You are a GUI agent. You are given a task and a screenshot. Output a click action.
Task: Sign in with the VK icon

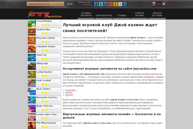106,4
